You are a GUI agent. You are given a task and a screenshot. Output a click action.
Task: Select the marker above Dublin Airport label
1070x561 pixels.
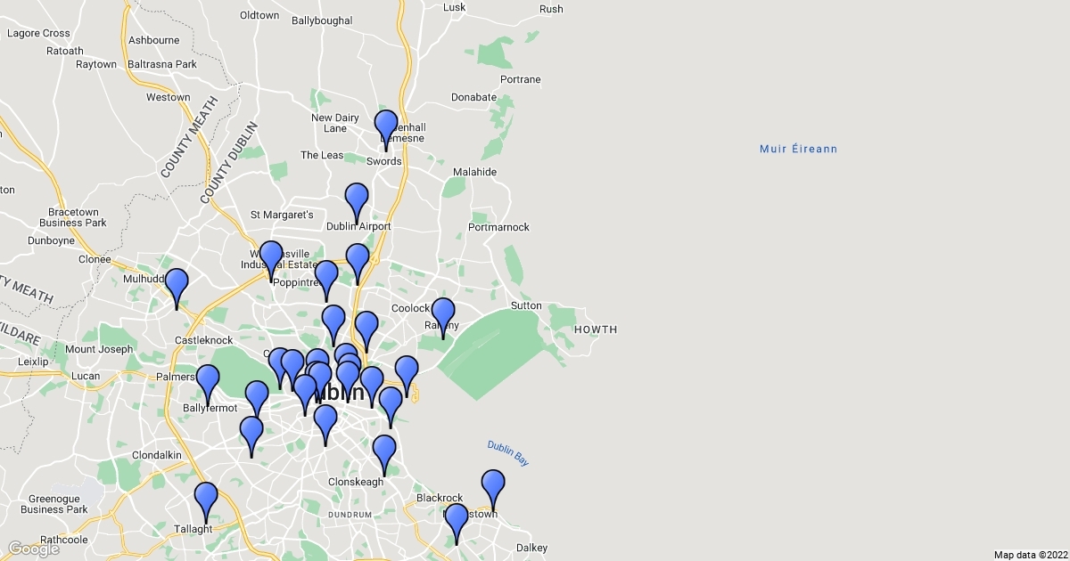356,200
